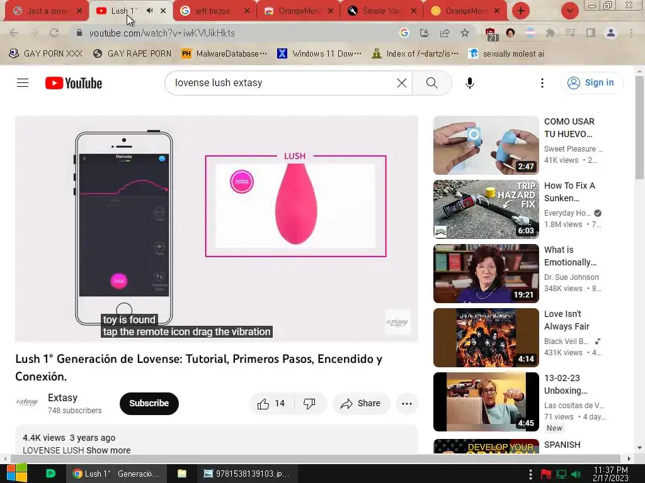
Task: Open the Chrome profile avatar
Action: tap(610, 33)
